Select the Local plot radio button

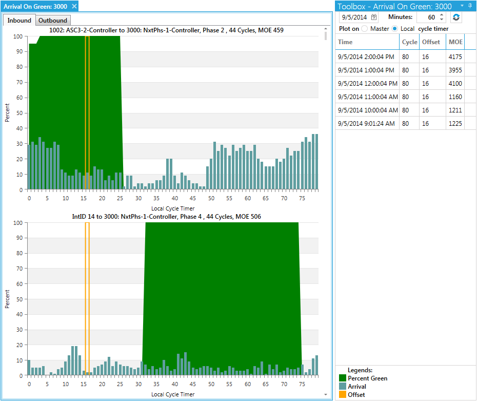(394, 29)
